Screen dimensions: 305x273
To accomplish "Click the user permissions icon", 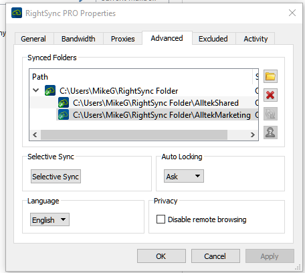I will click(x=270, y=132).
